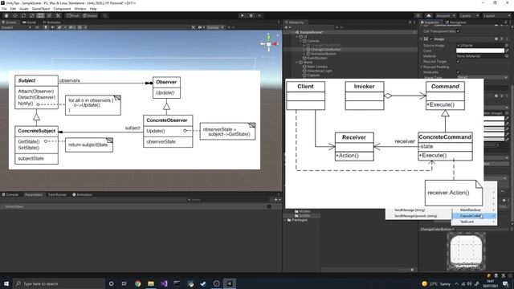514x289 pixels.
Task: Select ChangeColorButton in Hierarchy
Action: click(x=326, y=50)
